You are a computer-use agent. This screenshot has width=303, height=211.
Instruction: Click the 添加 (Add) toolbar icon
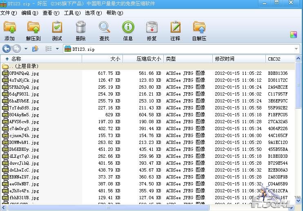(x=9, y=27)
